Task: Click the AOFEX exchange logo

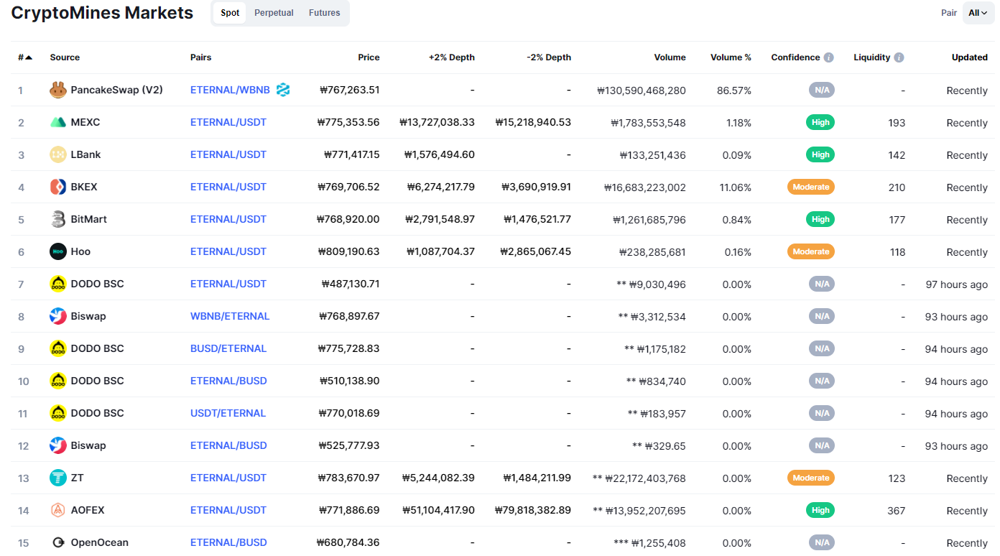Action: pos(58,510)
